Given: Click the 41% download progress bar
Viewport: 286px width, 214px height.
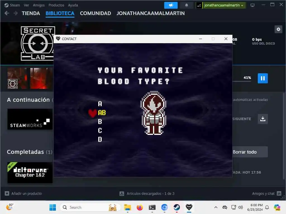Looking at the screenshot, I should 242,81.
